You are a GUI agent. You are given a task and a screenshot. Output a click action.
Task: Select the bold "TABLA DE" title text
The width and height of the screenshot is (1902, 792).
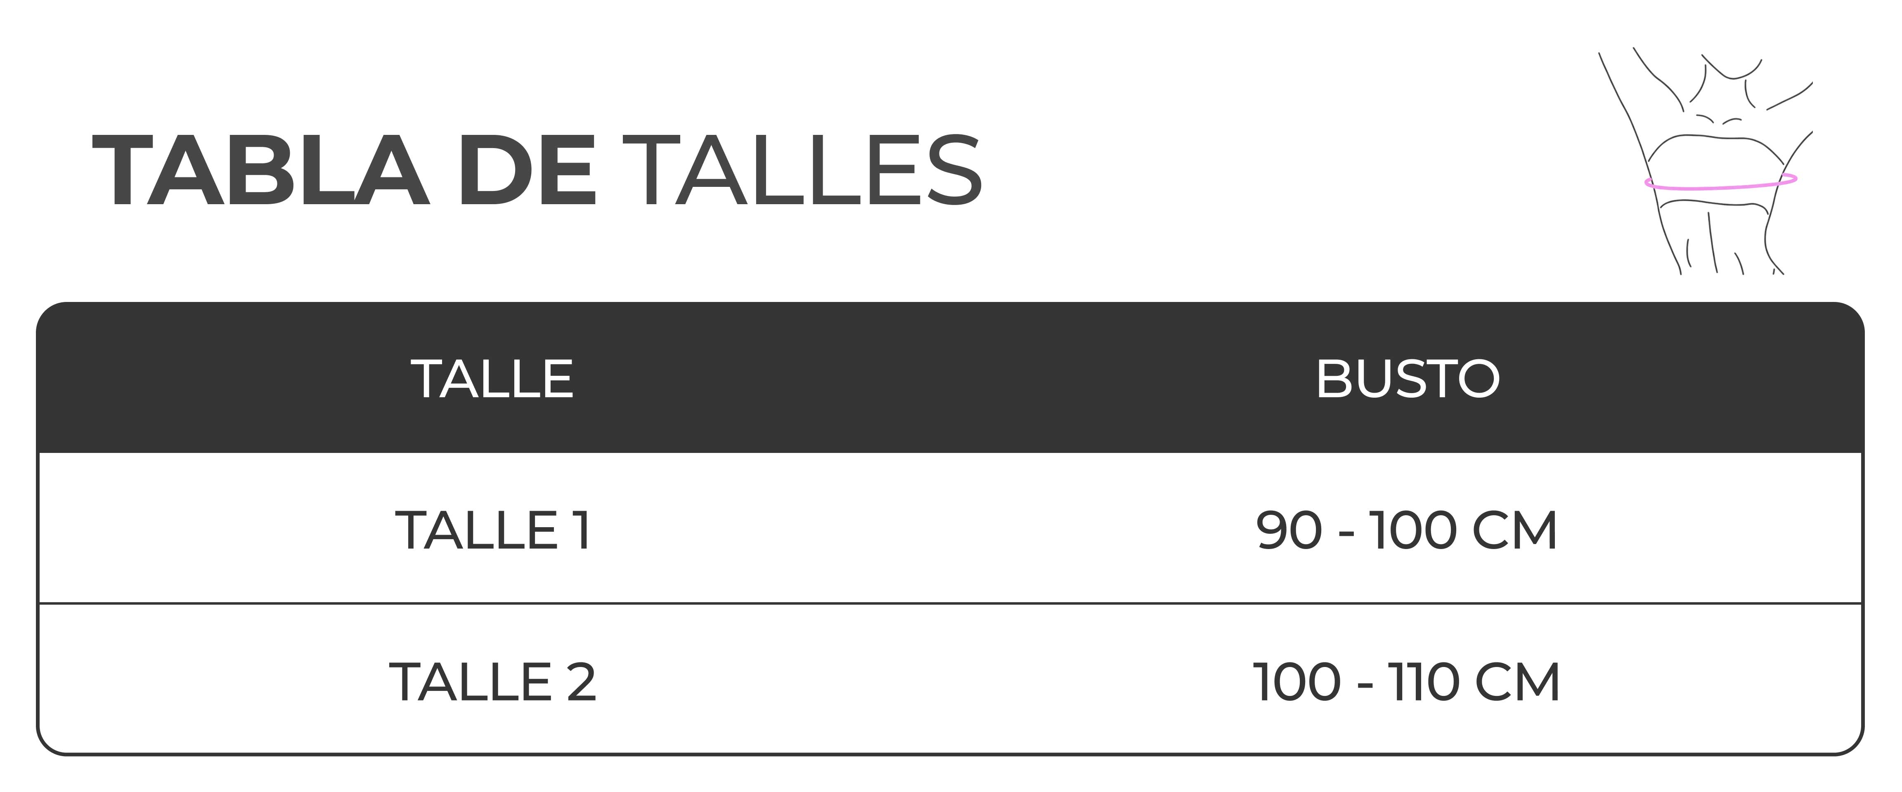[x=343, y=171]
